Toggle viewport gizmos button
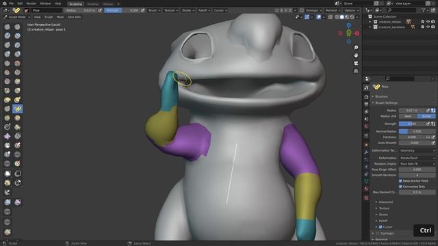This screenshot has width=438, height=246. point(307,17)
